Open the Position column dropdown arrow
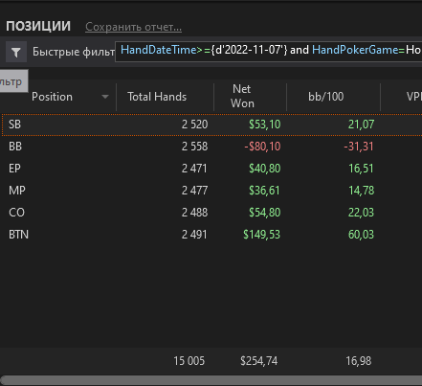Image resolution: width=422 pixels, height=386 pixels. coord(105,97)
